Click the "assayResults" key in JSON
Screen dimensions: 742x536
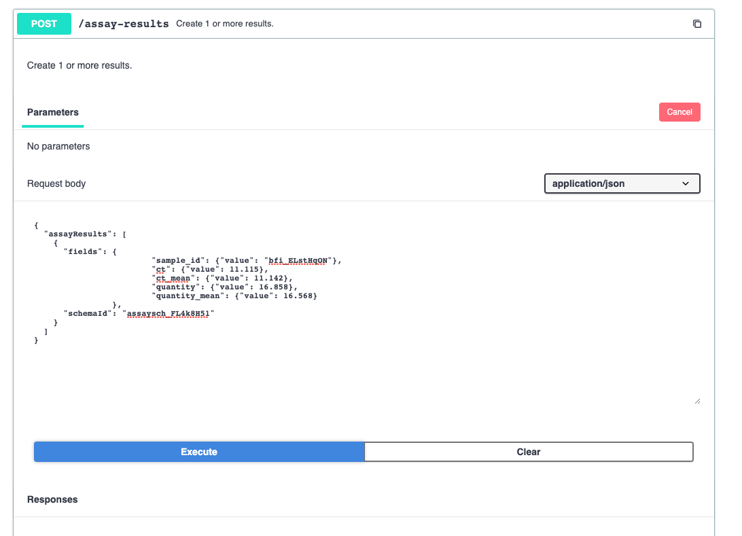pos(78,234)
